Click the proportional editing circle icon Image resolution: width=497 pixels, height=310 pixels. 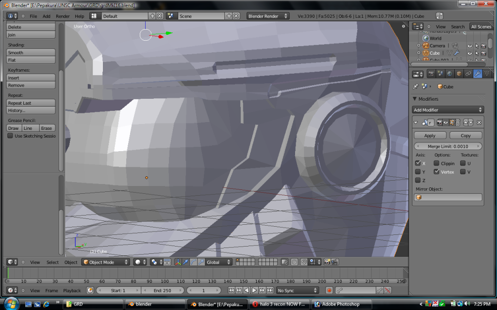click(294, 262)
